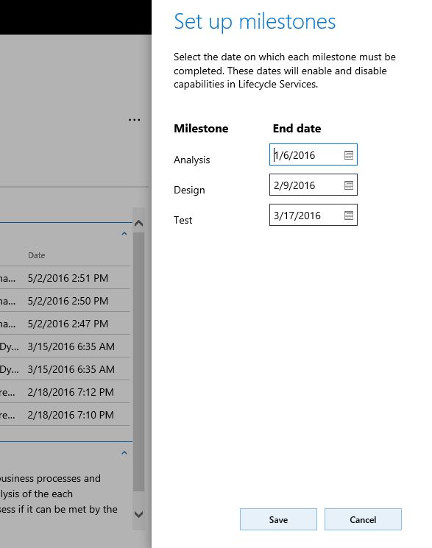Collapse the section above the Date list
432x548 pixels.
click(124, 233)
